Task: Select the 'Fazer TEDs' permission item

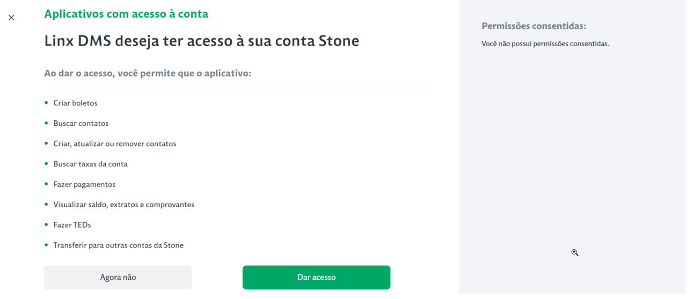Action: [72, 225]
